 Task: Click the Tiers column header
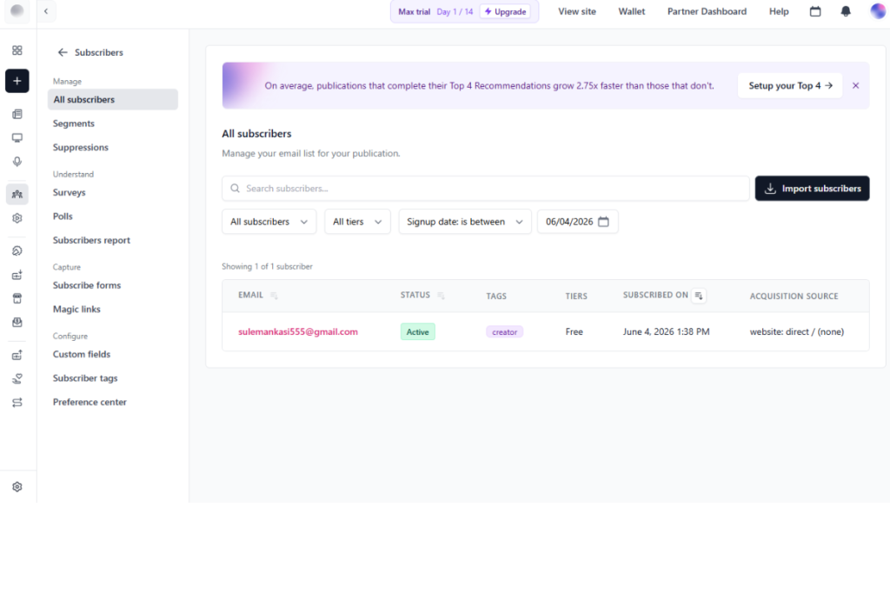coord(576,296)
